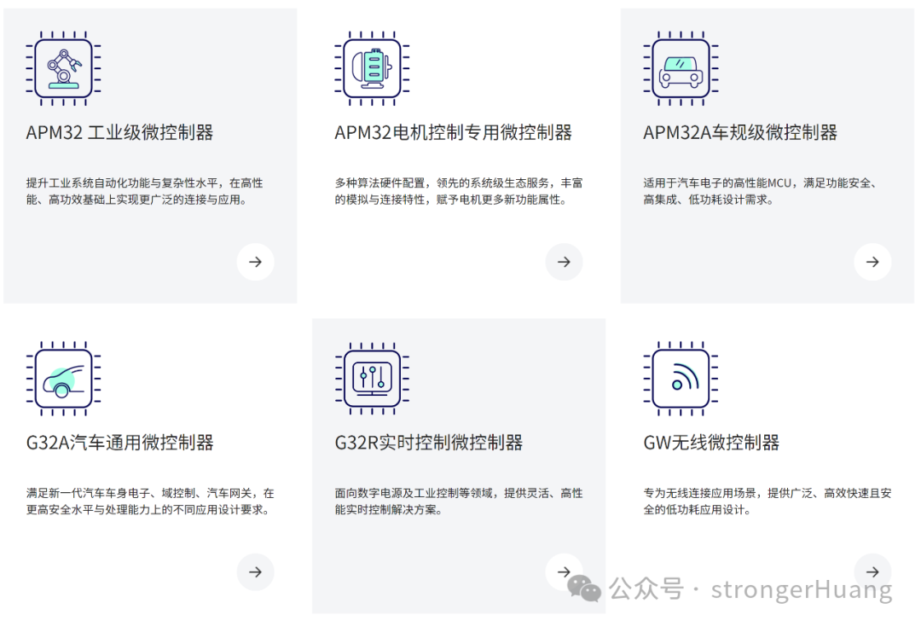Open arrow for APM32A车规级微控制器 card
This screenshot has width=921, height=626.
873,262
